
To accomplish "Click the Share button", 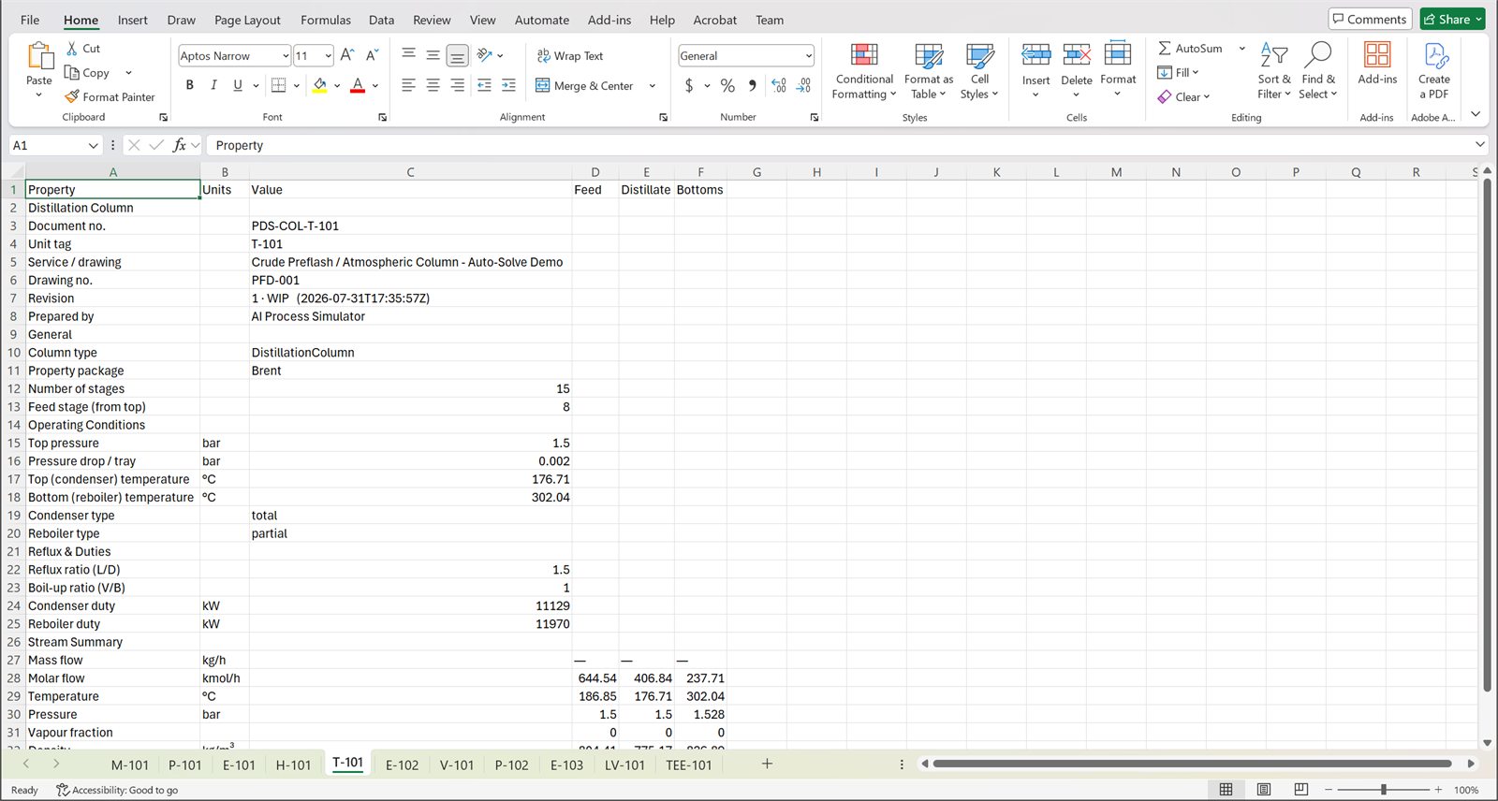I will tap(1452, 19).
